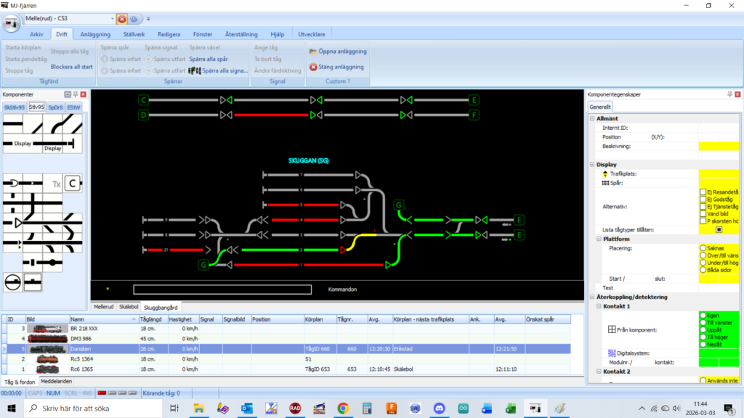
Task: Click the signal icon for 'Spärra alla signaler'
Action: [195, 70]
